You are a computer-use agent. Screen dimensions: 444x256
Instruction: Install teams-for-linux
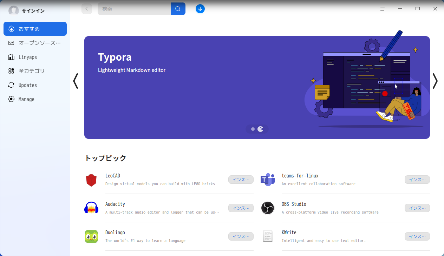417,180
